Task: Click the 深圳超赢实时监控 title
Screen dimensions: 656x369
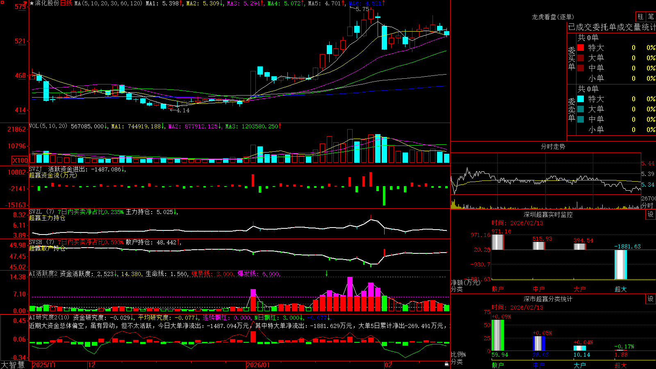Action: coord(548,214)
